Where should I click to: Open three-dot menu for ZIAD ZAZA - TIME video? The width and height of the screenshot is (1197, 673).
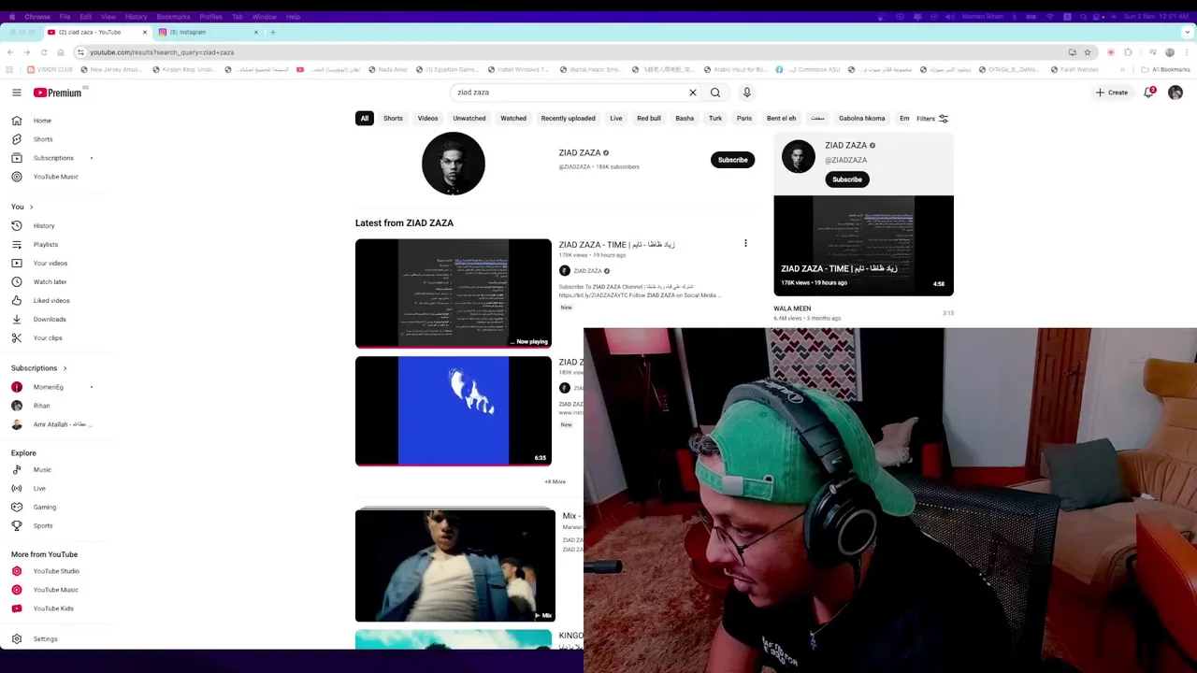coord(745,243)
